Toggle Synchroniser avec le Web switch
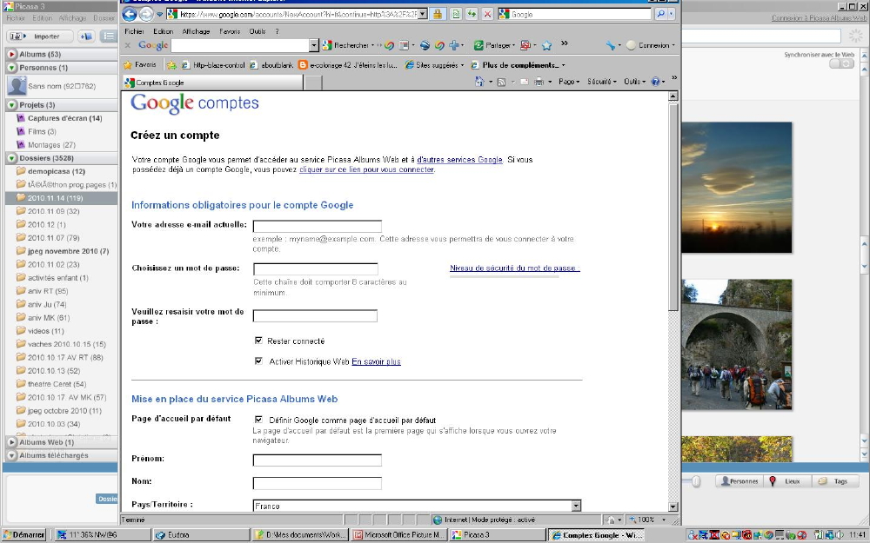This screenshot has width=870, height=543. point(841,63)
